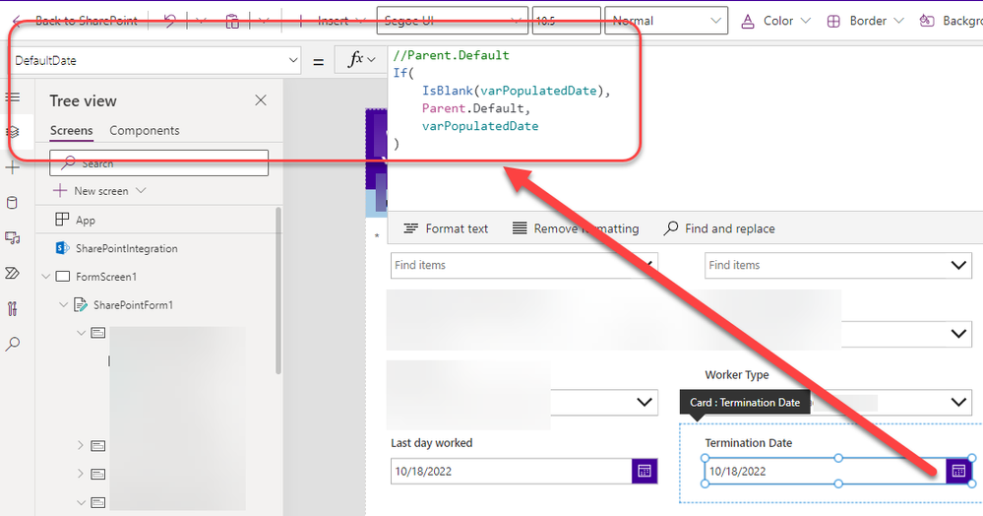Switch to the Components tab
The width and height of the screenshot is (983, 516).
click(145, 131)
